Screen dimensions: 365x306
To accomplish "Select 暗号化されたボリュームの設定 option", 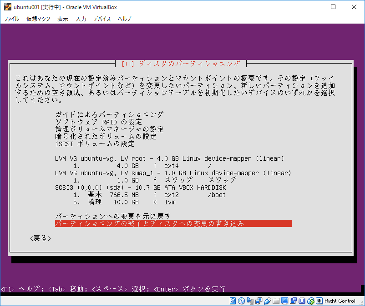I will (x=106, y=136).
